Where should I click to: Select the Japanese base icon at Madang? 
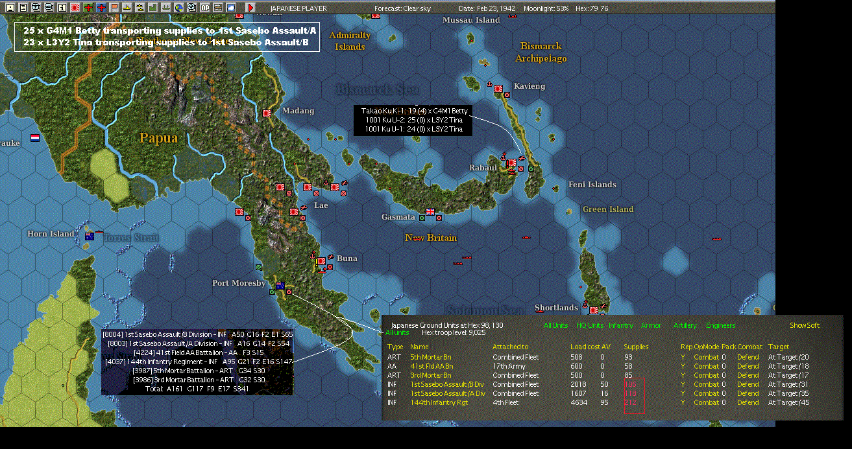(267, 113)
